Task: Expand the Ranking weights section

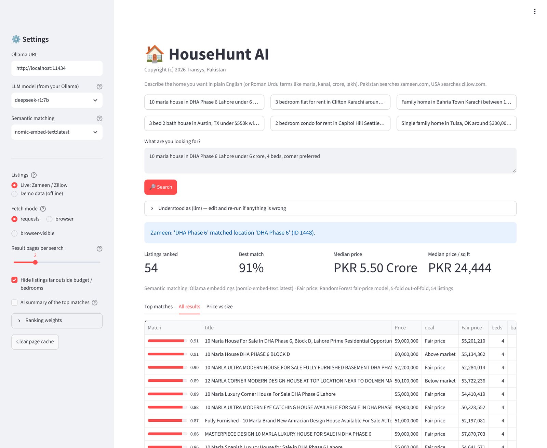Action: pos(57,321)
